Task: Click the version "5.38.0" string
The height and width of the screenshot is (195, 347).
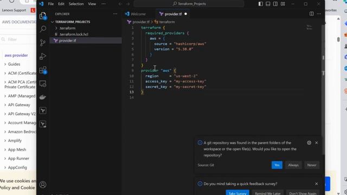Action: coord(184,49)
